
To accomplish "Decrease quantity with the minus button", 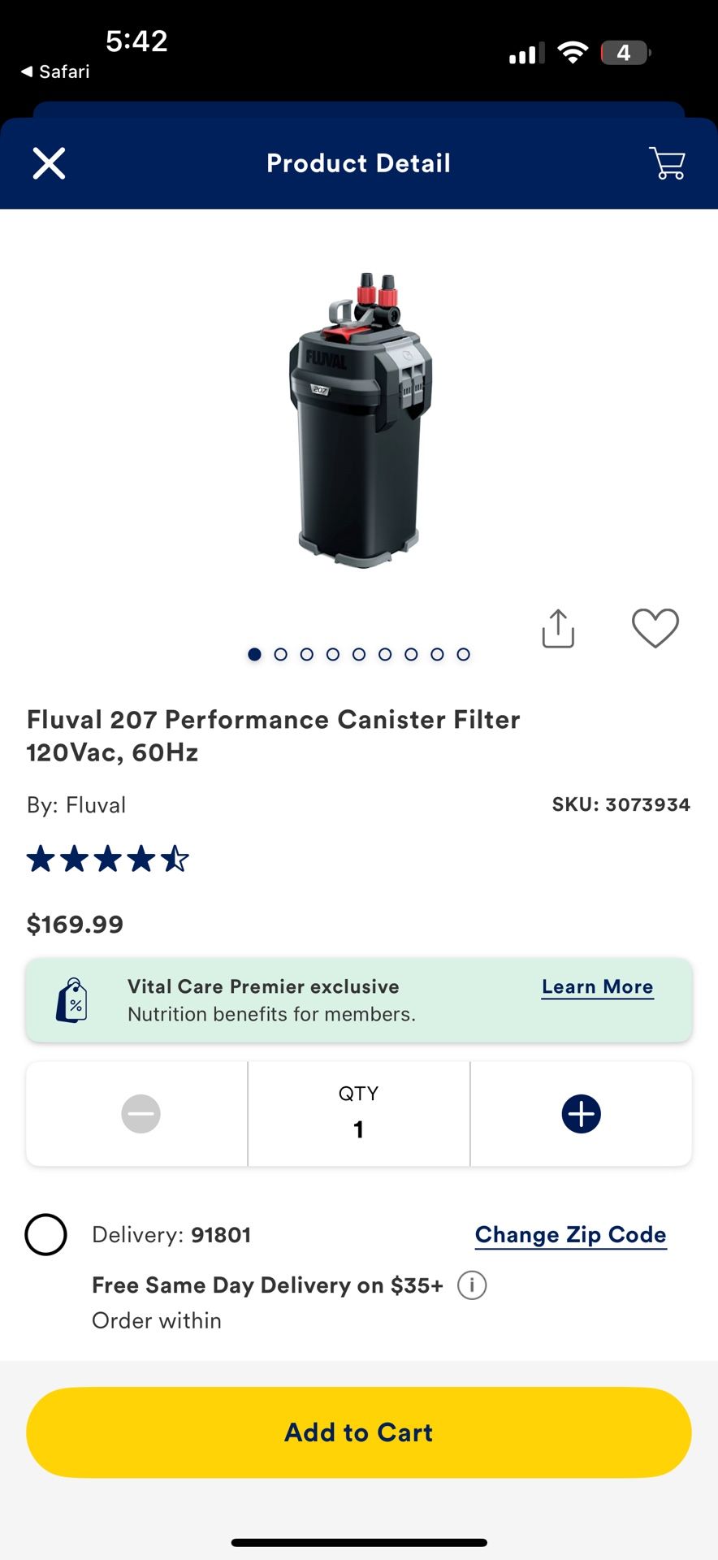I will (x=140, y=1113).
